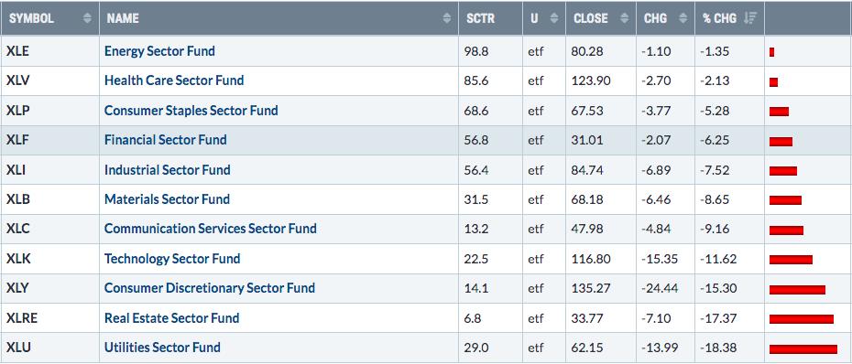852x364 pixels.
Task: Click the XLU red percent-change bar
Action: 803,348
